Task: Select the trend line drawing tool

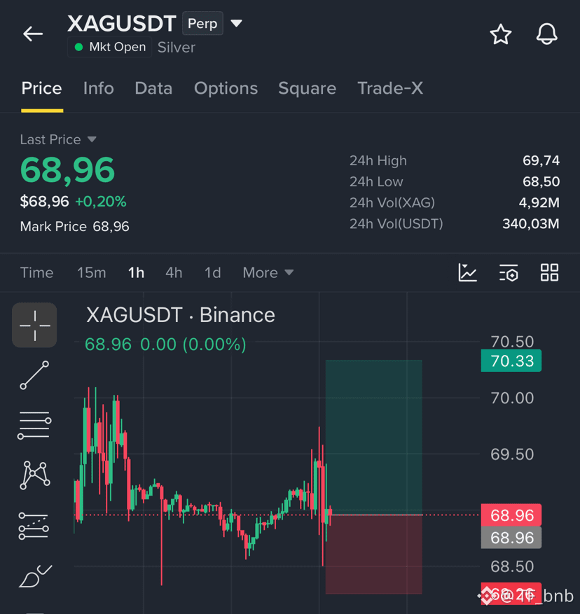Action: (34, 375)
